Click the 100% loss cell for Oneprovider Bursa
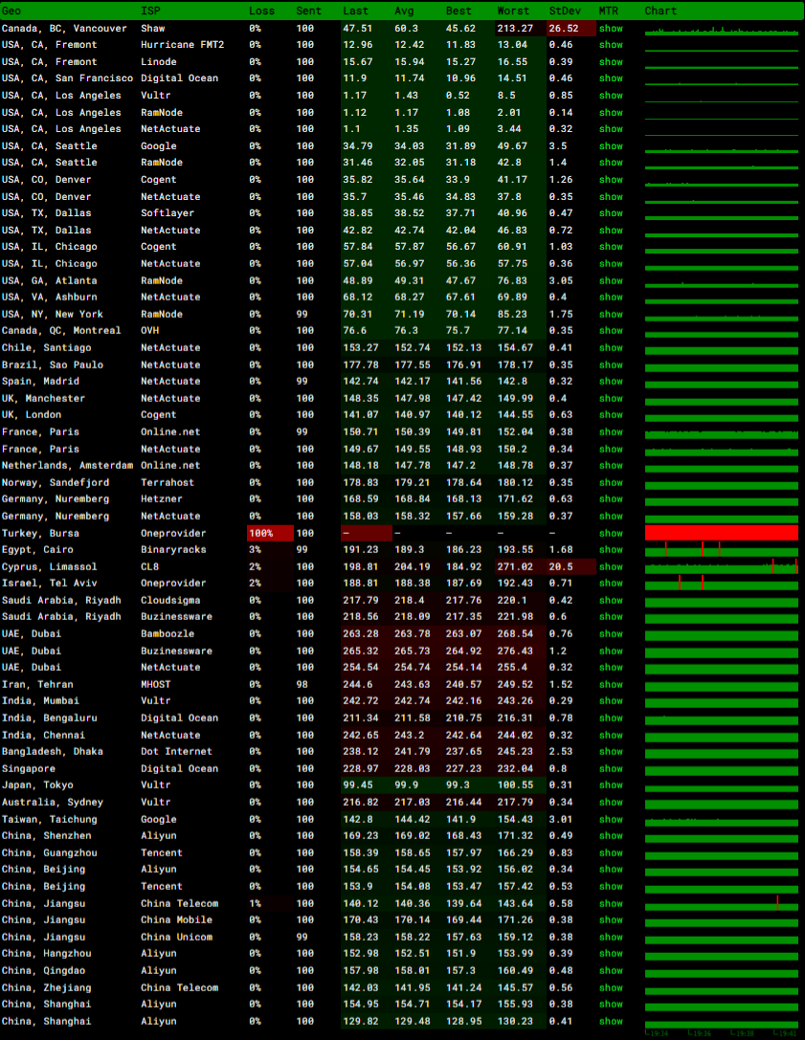Viewport: 805px width, 1040px height. click(261, 533)
